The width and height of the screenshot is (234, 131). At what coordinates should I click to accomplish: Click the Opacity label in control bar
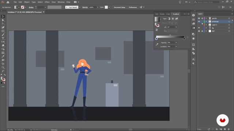85,7
